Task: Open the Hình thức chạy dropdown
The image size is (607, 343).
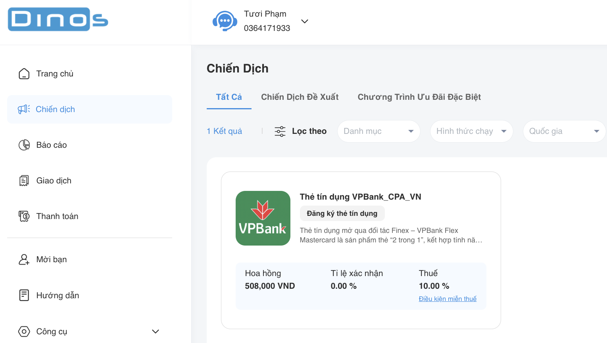Action: coord(471,131)
